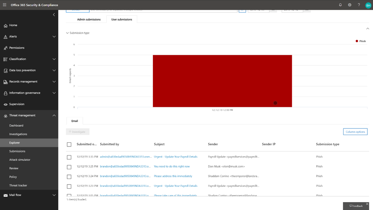Expand the Information governance chevron
The width and height of the screenshot is (373, 210).
(54, 93)
